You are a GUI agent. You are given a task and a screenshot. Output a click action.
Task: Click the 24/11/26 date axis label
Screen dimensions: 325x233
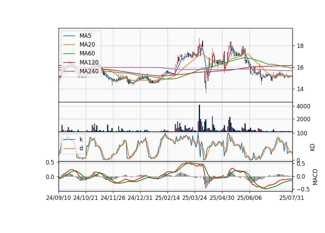click(x=113, y=198)
